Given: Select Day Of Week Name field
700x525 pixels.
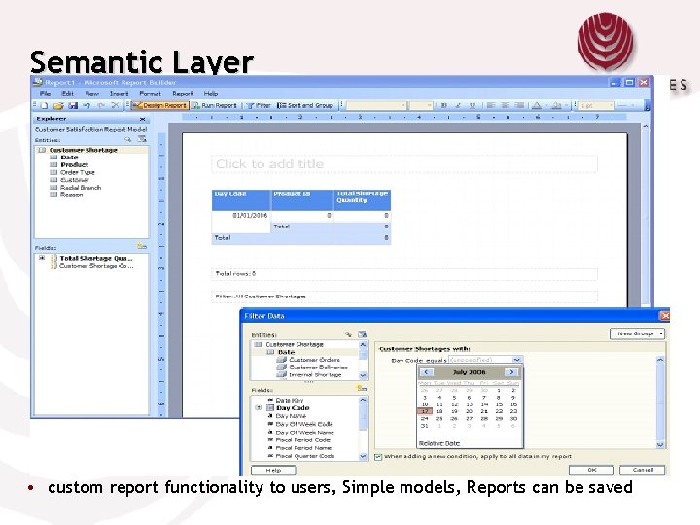Looking at the screenshot, I should (304, 432).
